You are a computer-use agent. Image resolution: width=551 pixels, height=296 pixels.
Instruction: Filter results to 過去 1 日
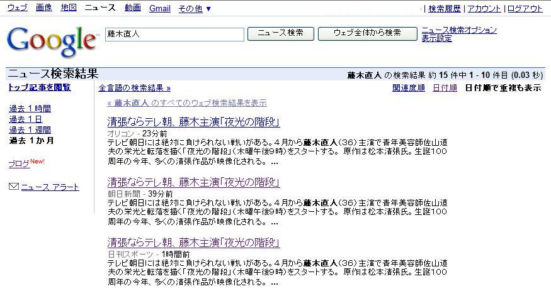pos(25,119)
